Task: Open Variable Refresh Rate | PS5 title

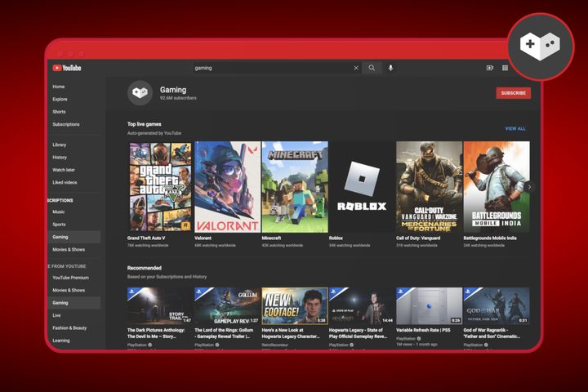Action: [423, 331]
